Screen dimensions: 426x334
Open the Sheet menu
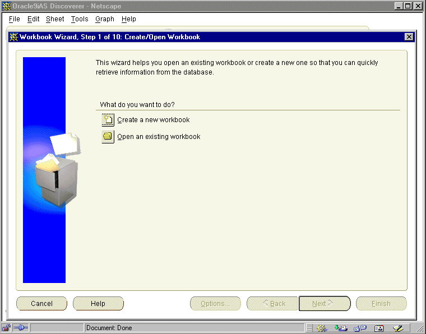[x=55, y=19]
